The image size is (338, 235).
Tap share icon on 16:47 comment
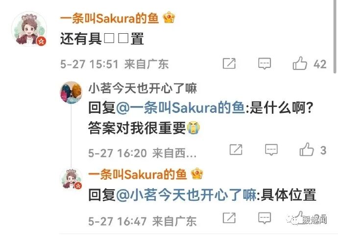pos(229,218)
